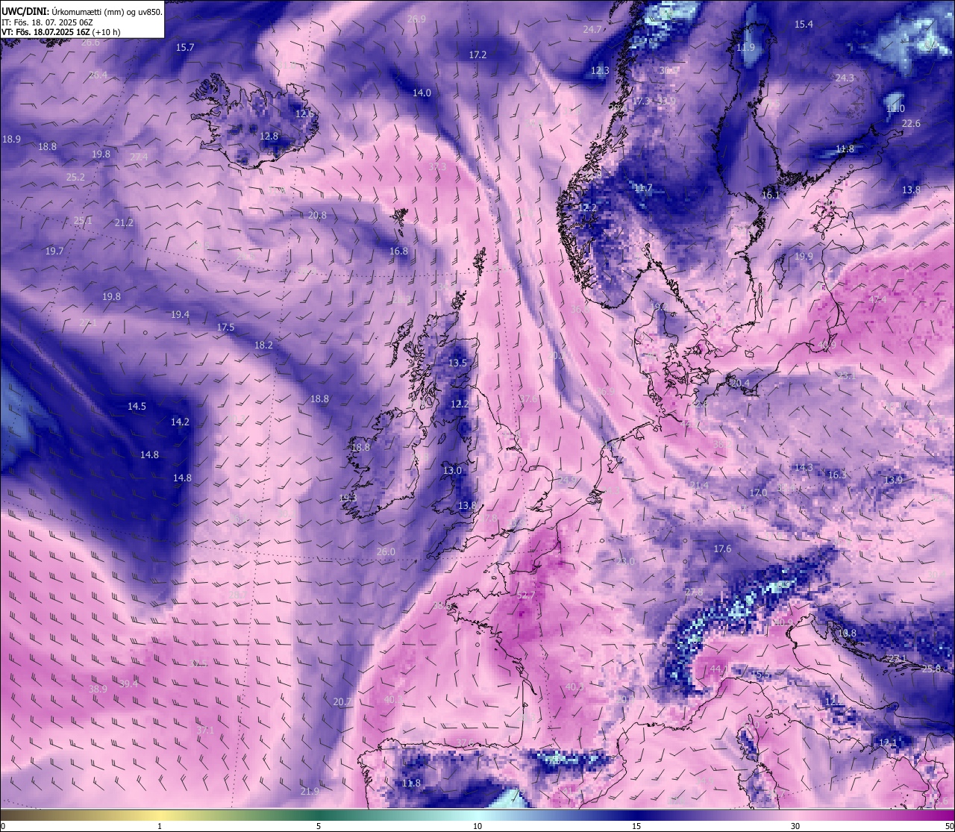
Task: Click the 16.1 value over eastern Sweden
Action: point(770,196)
